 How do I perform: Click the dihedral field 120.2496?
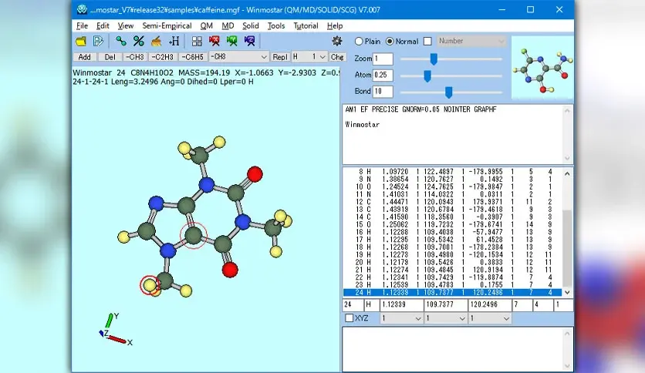(489, 305)
